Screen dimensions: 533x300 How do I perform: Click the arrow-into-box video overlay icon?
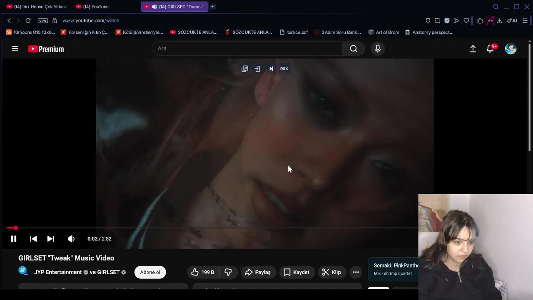coord(257,69)
